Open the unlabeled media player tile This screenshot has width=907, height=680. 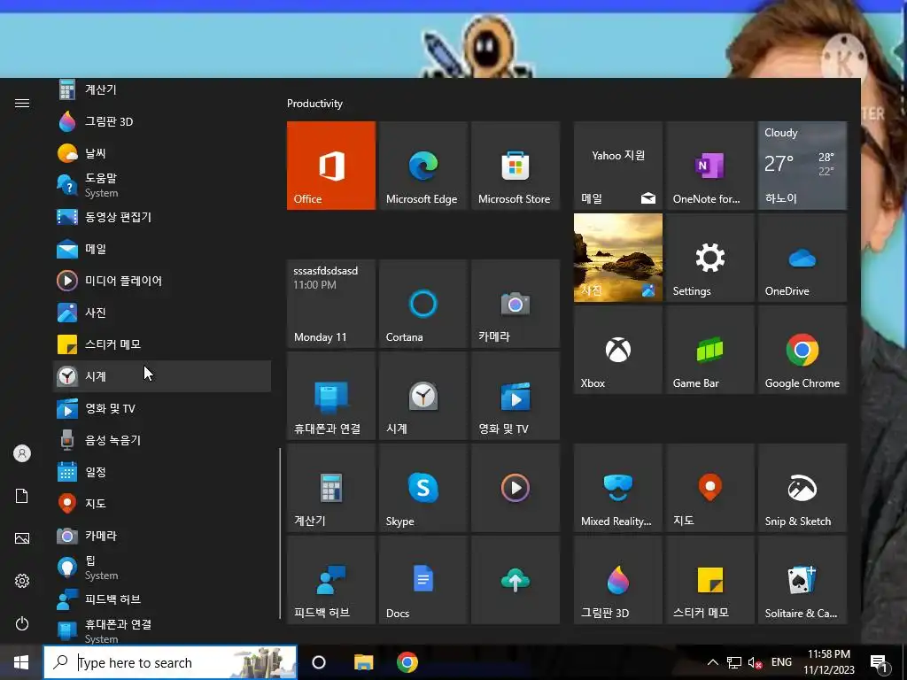tap(516, 488)
